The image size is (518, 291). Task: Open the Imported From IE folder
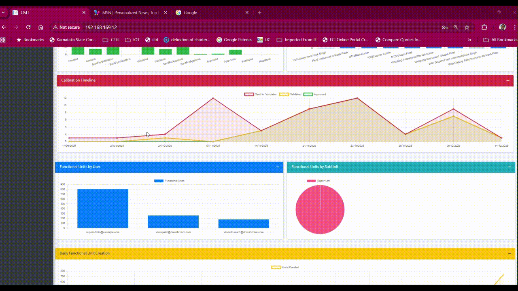click(297, 40)
